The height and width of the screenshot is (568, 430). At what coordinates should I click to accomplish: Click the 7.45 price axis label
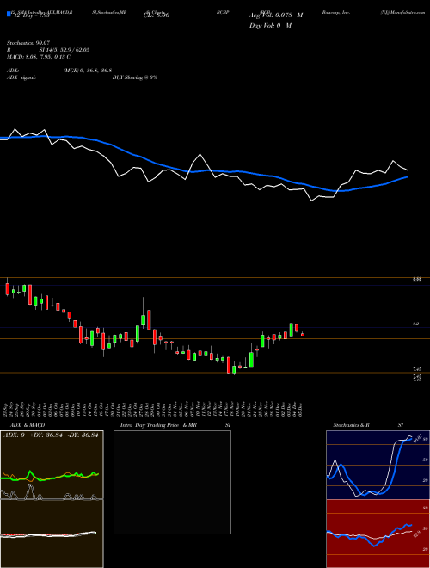pos(416,369)
